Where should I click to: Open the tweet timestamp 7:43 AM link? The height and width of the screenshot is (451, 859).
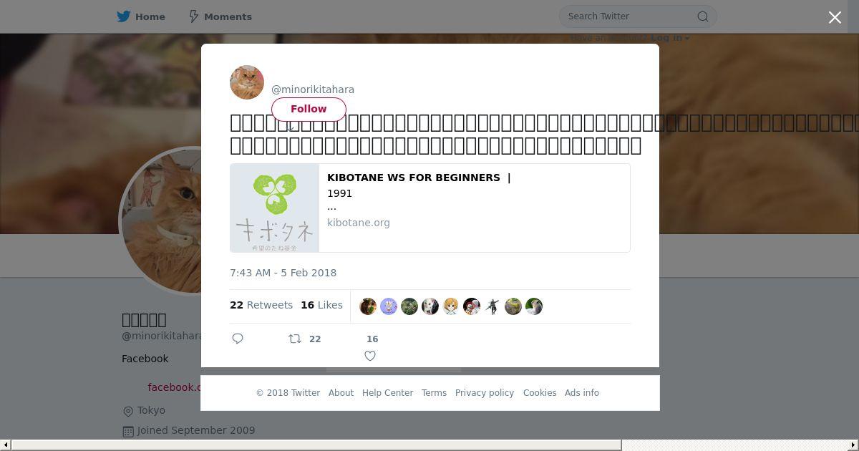pyautogui.click(x=283, y=273)
